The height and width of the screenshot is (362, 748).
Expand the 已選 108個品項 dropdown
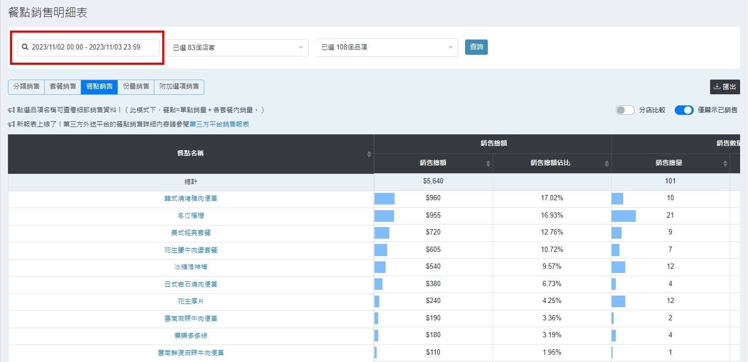(387, 47)
